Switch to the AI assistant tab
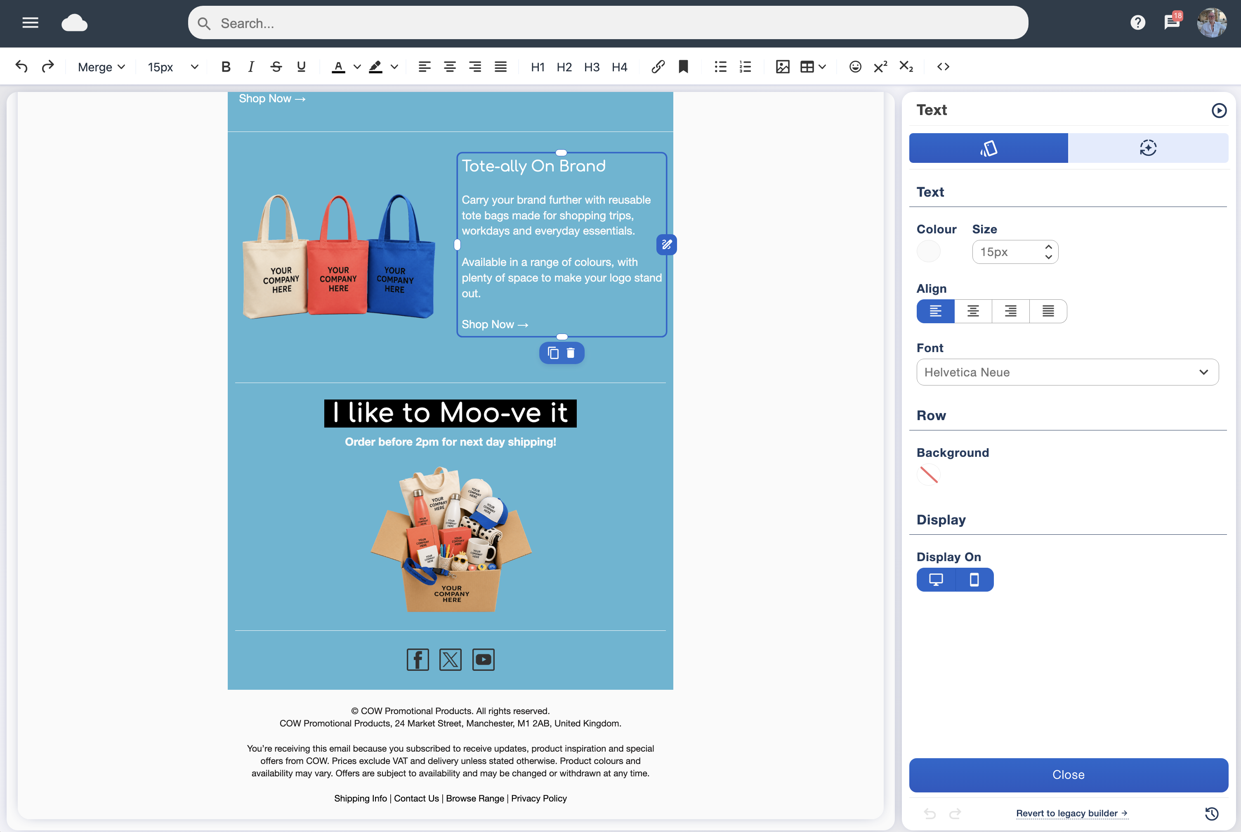This screenshot has width=1241, height=832. pyautogui.click(x=1148, y=148)
